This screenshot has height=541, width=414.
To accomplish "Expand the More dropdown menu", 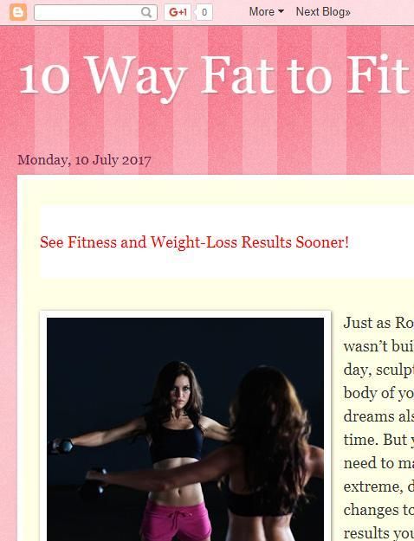I will (267, 12).
